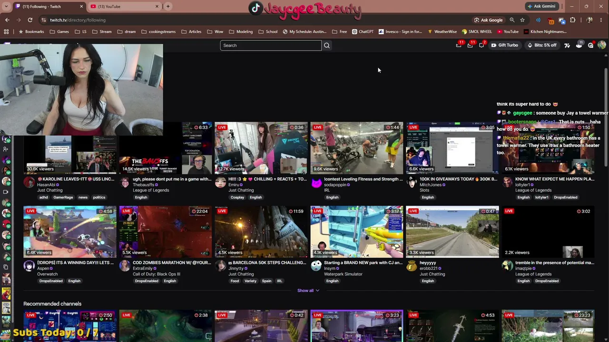Viewport: 609px width, 342px height.
Task: View site information icon in address bar
Action: tap(44, 20)
